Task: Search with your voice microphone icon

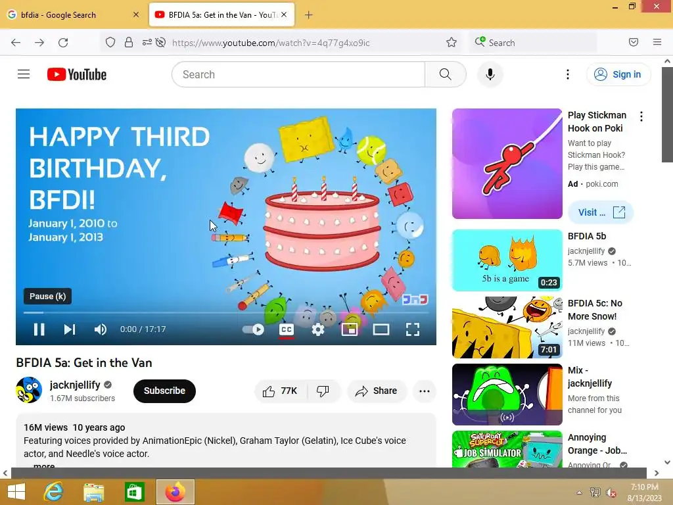Action: (x=490, y=74)
